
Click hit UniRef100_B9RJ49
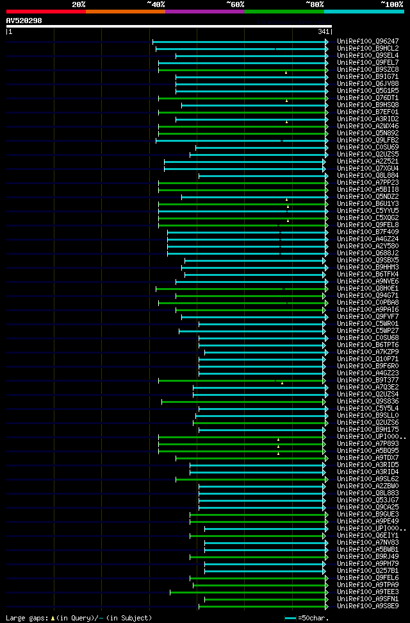[368, 557]
